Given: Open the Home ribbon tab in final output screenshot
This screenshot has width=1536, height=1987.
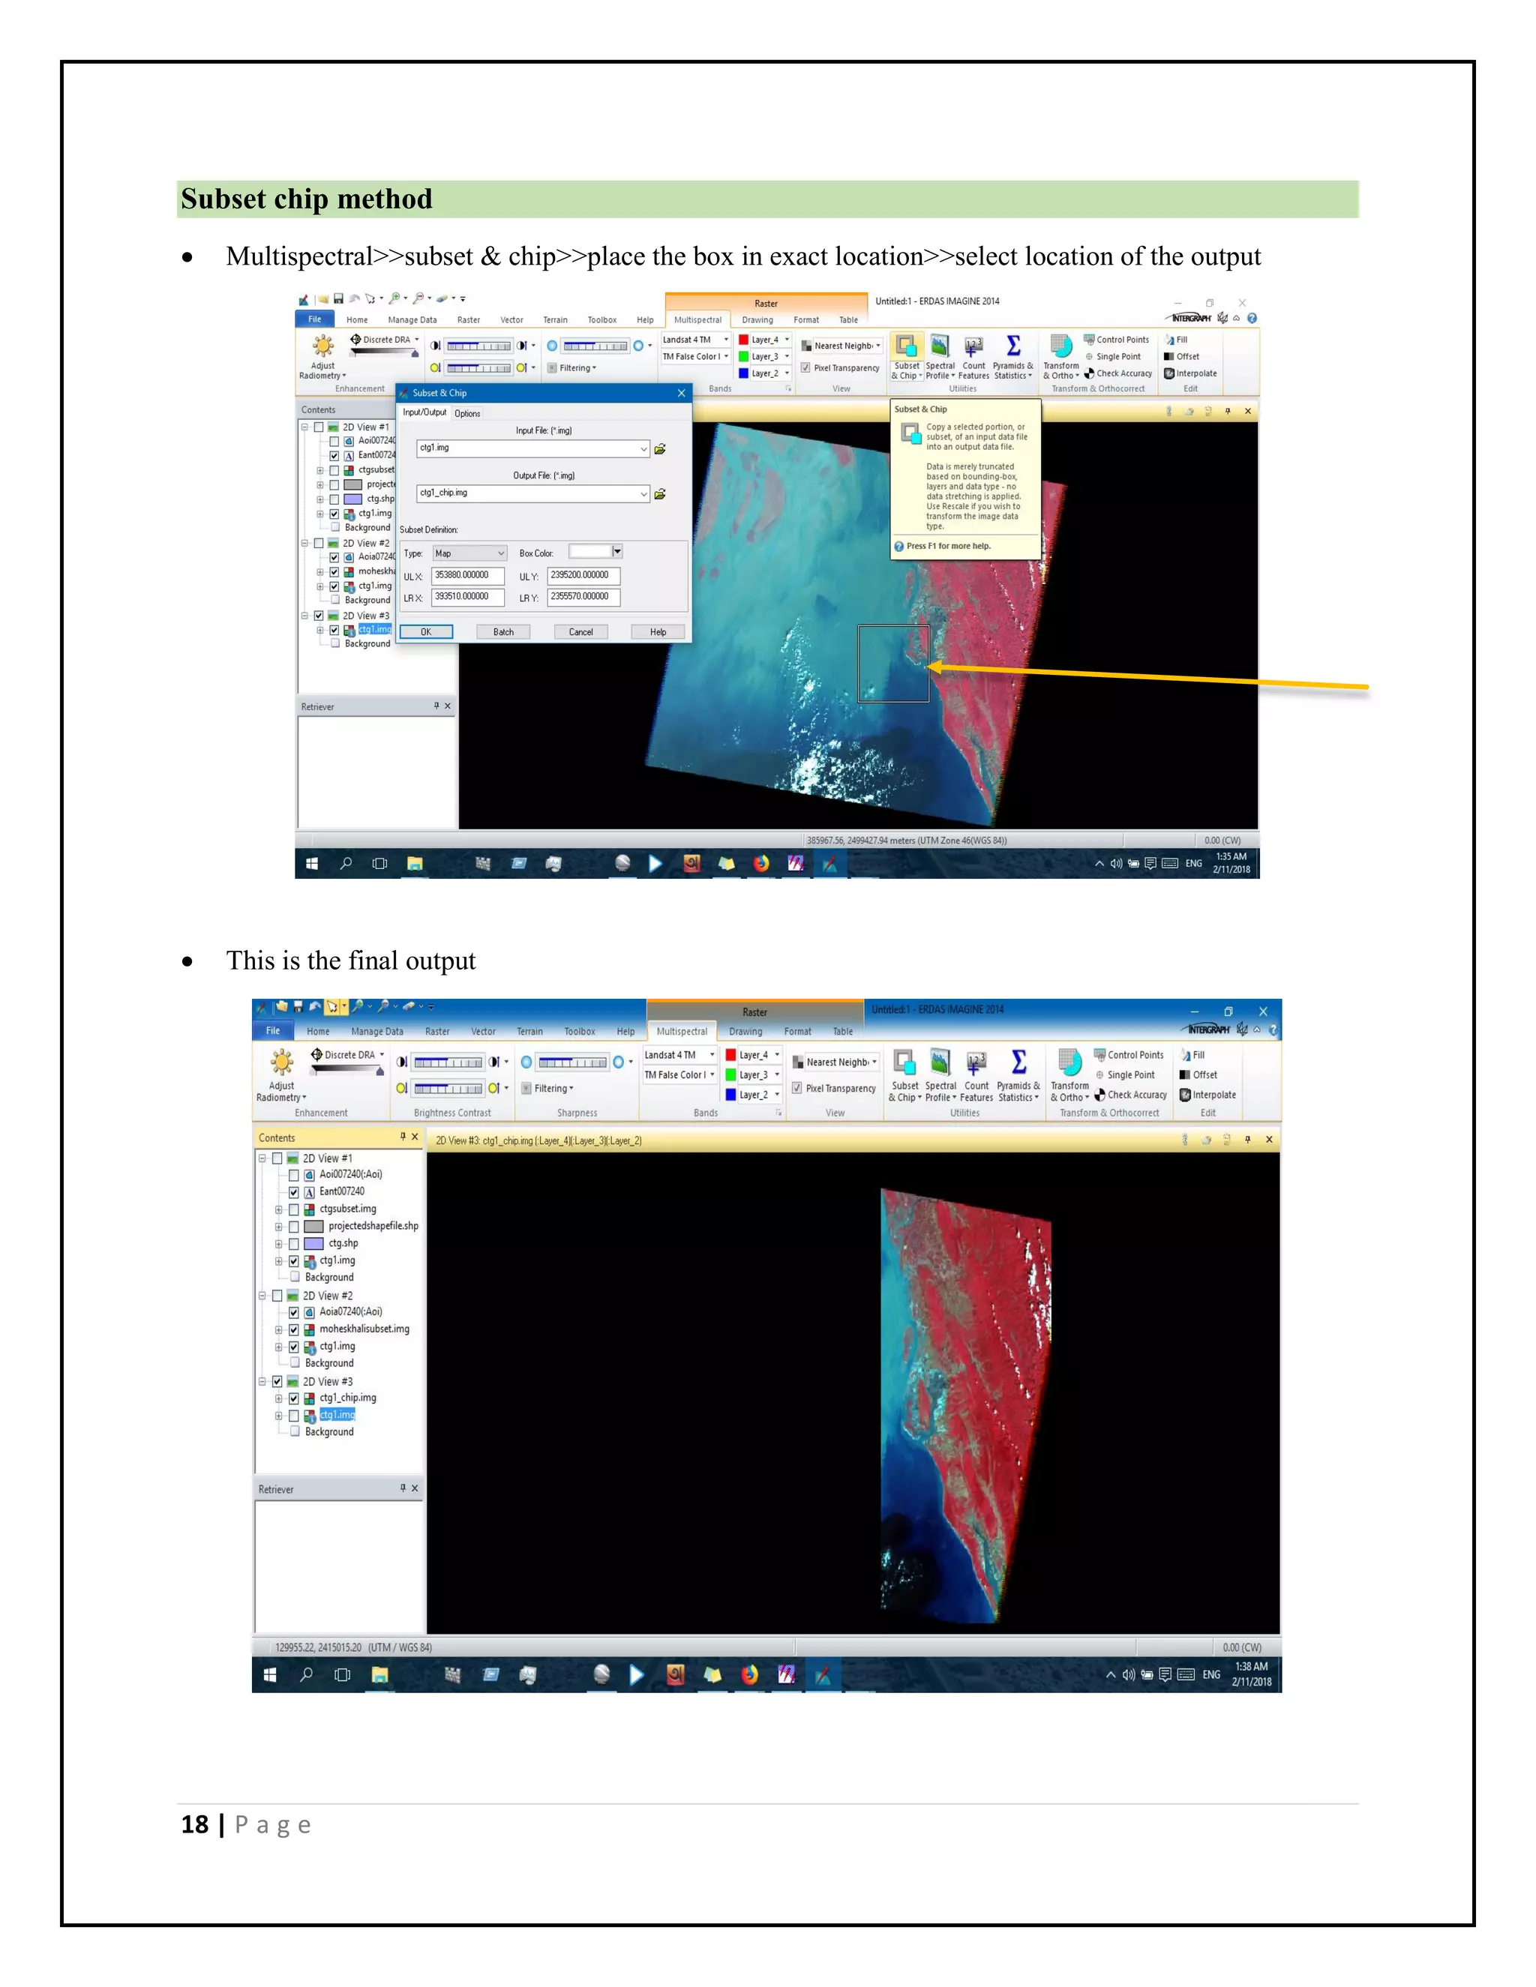Looking at the screenshot, I should [x=319, y=1032].
